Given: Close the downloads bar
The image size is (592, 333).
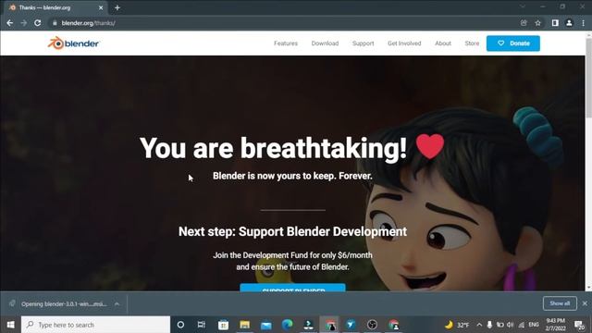Looking at the screenshot, I should [585, 303].
